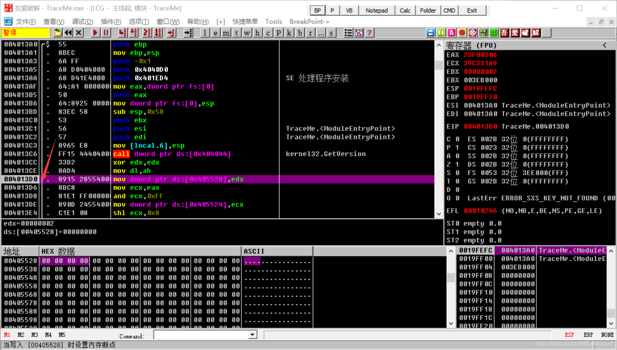Image resolution: width=617 pixels, height=350 pixels.
Task: Close the debugged program with X icon
Action: click(79, 33)
